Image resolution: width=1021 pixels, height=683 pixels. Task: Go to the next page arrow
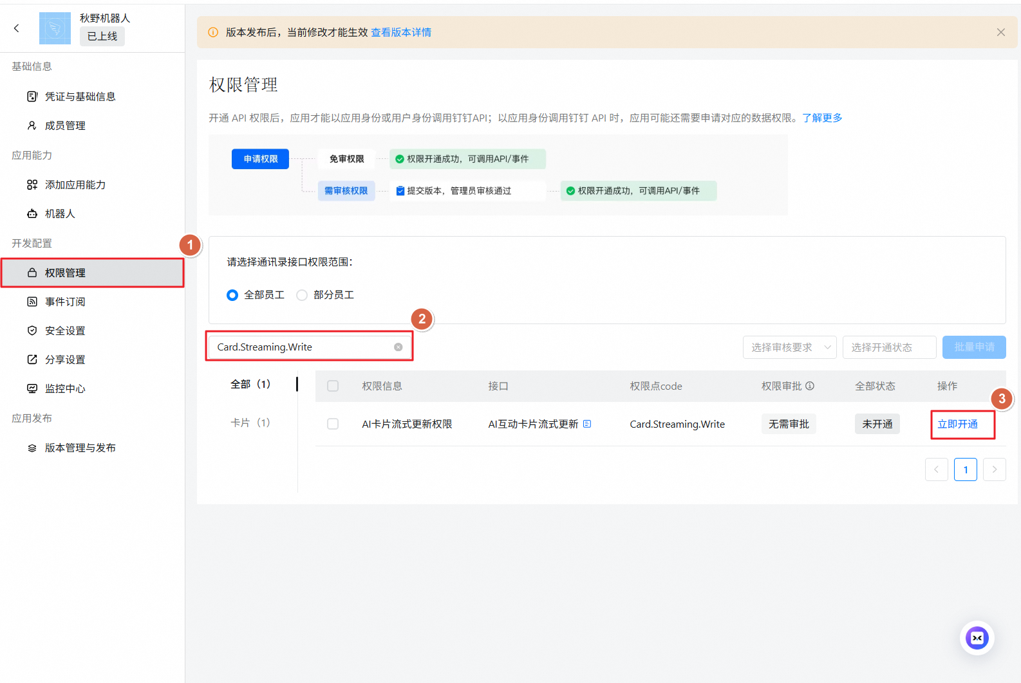click(995, 469)
